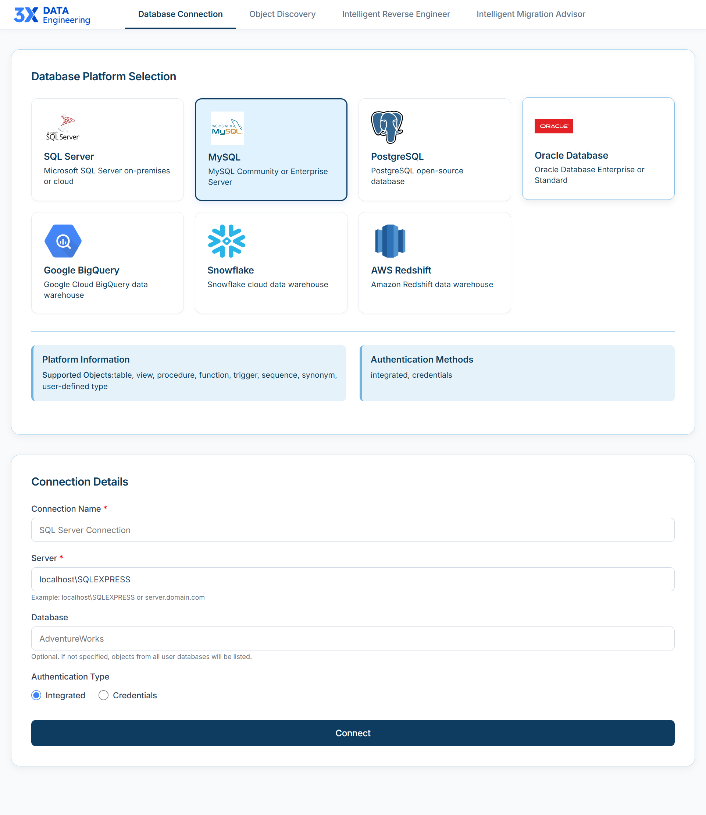Click 'PostgreSQL open-source database' description

click(x=417, y=176)
